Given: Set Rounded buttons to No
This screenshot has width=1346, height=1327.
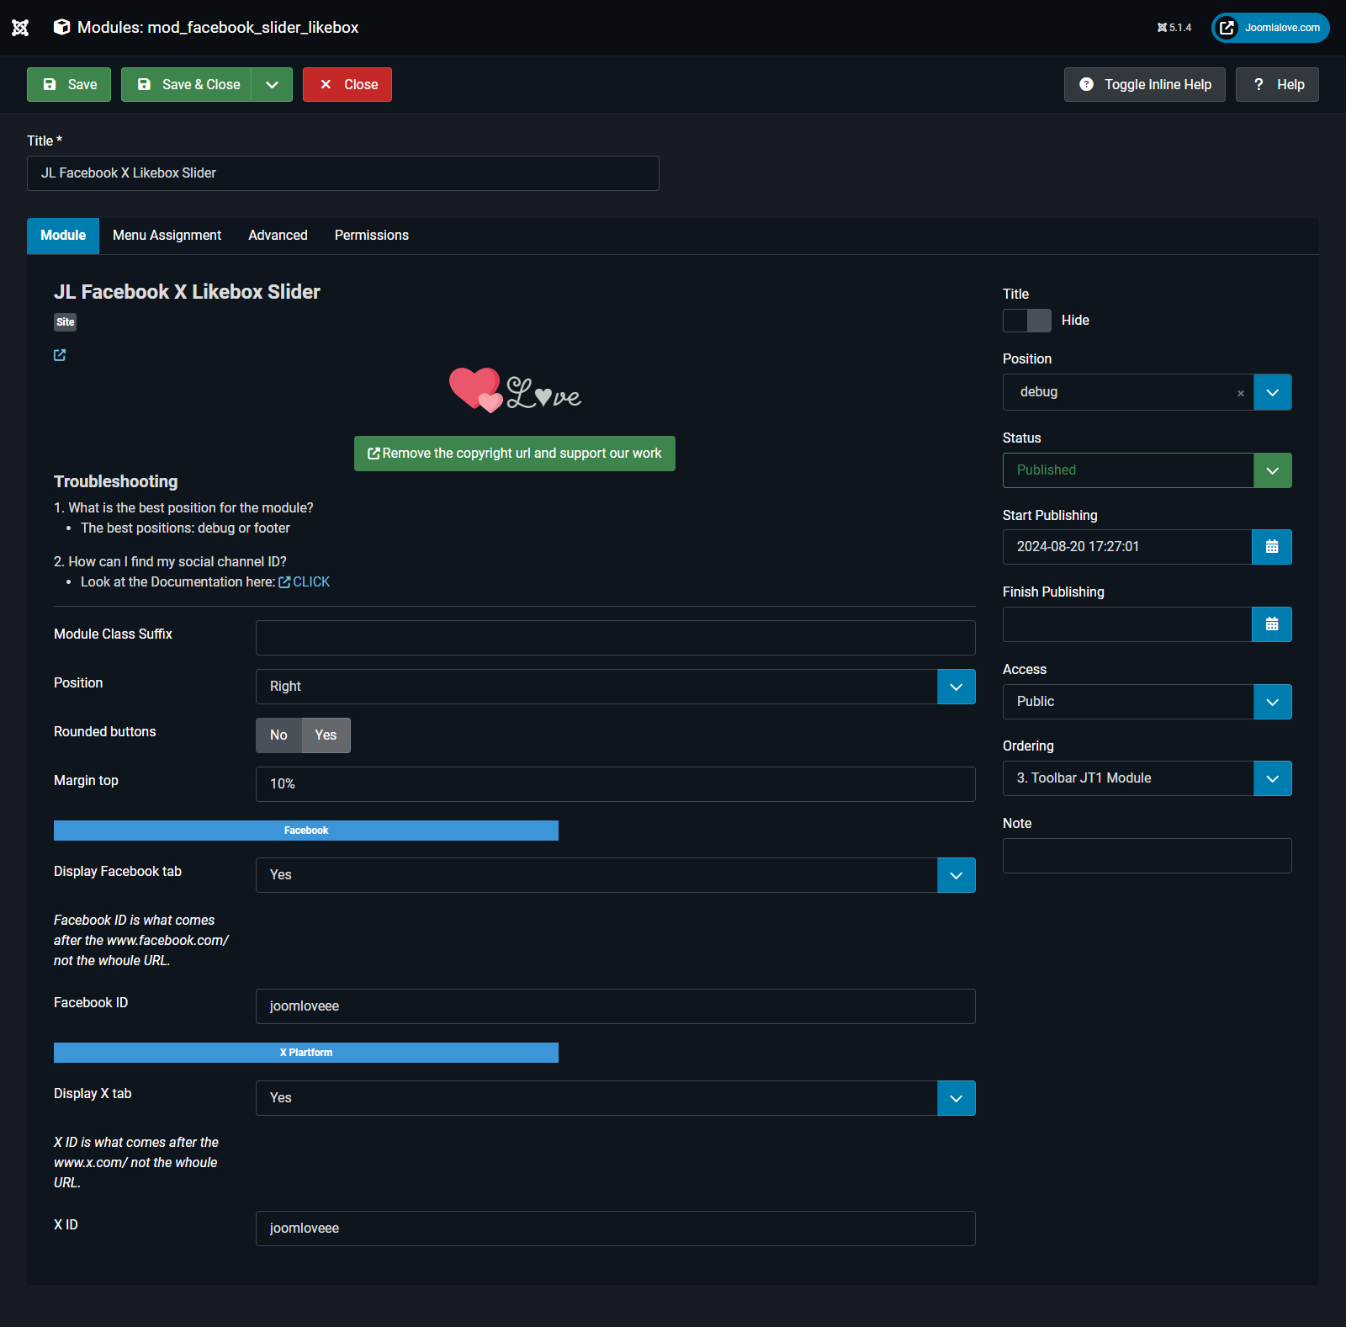Looking at the screenshot, I should point(278,735).
